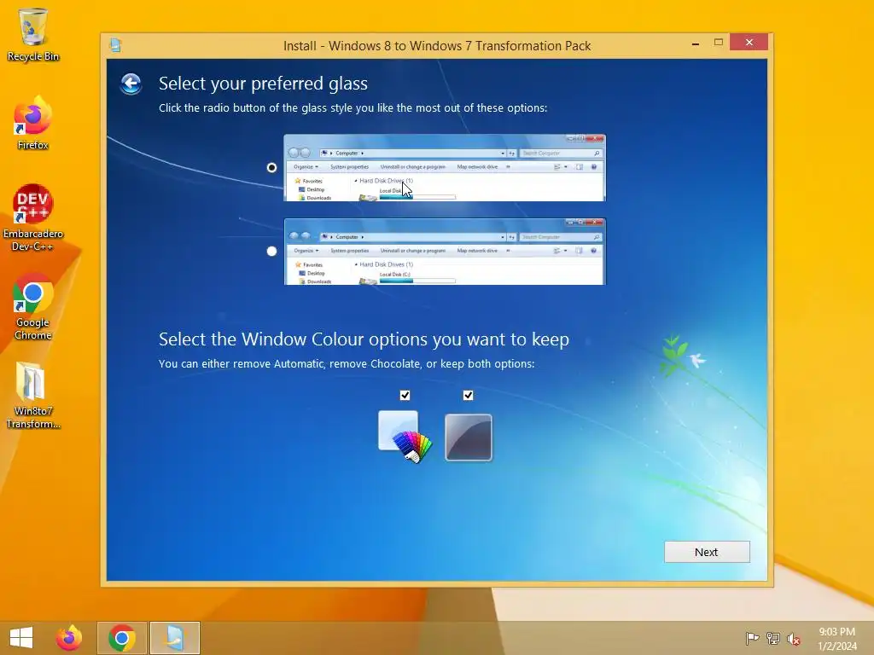Click the first glass style preview image

tap(444, 168)
